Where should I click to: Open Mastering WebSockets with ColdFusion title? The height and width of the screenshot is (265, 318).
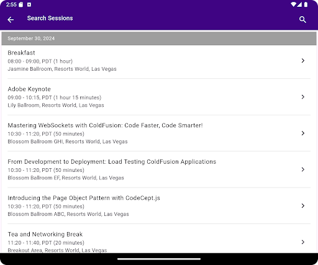tap(105, 125)
